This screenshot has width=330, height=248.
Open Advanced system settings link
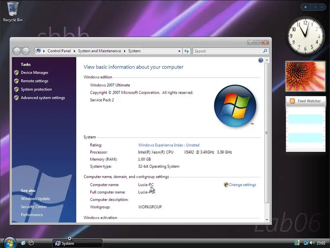43,98
